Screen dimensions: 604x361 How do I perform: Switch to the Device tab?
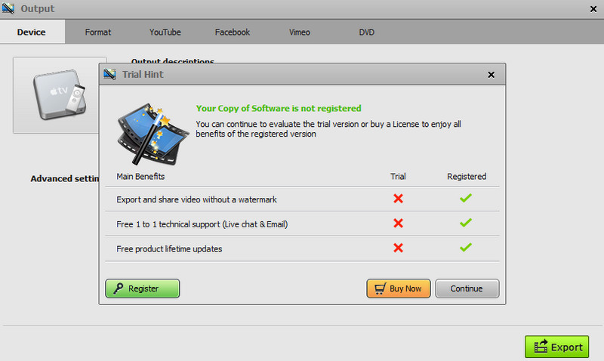[32, 32]
